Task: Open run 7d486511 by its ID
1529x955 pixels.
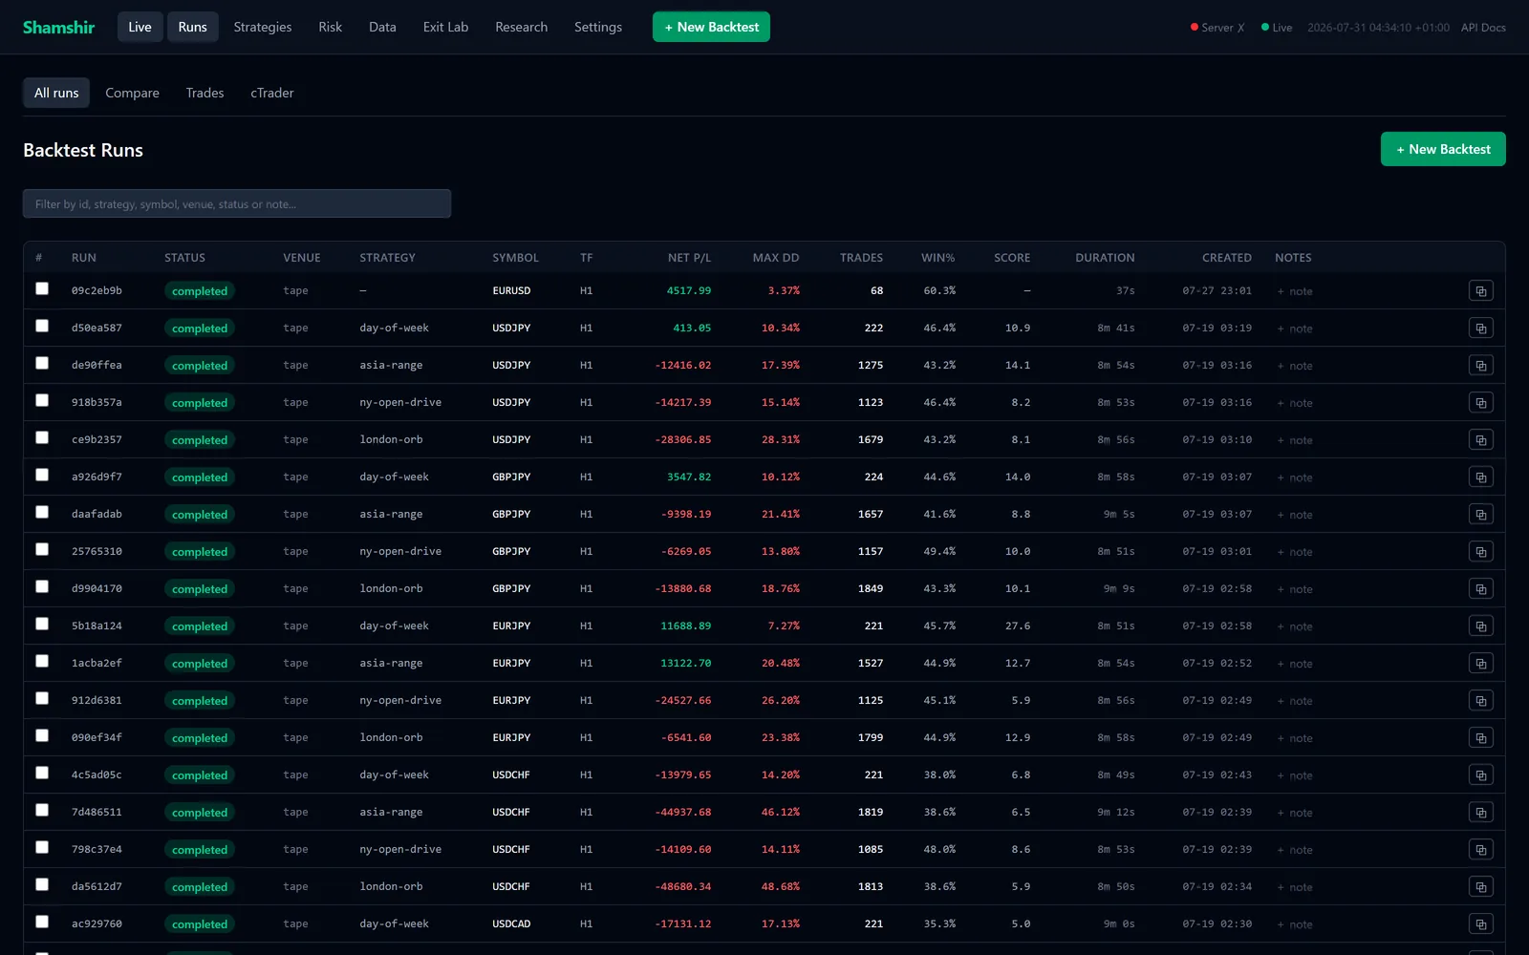Action: coord(97,812)
